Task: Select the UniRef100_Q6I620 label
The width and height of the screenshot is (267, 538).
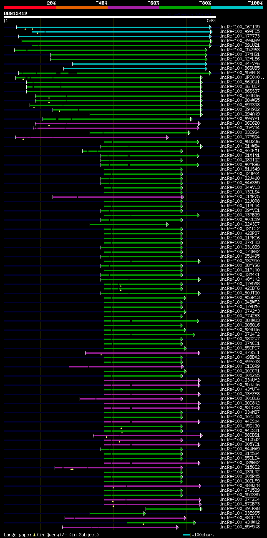Action: click(239, 123)
